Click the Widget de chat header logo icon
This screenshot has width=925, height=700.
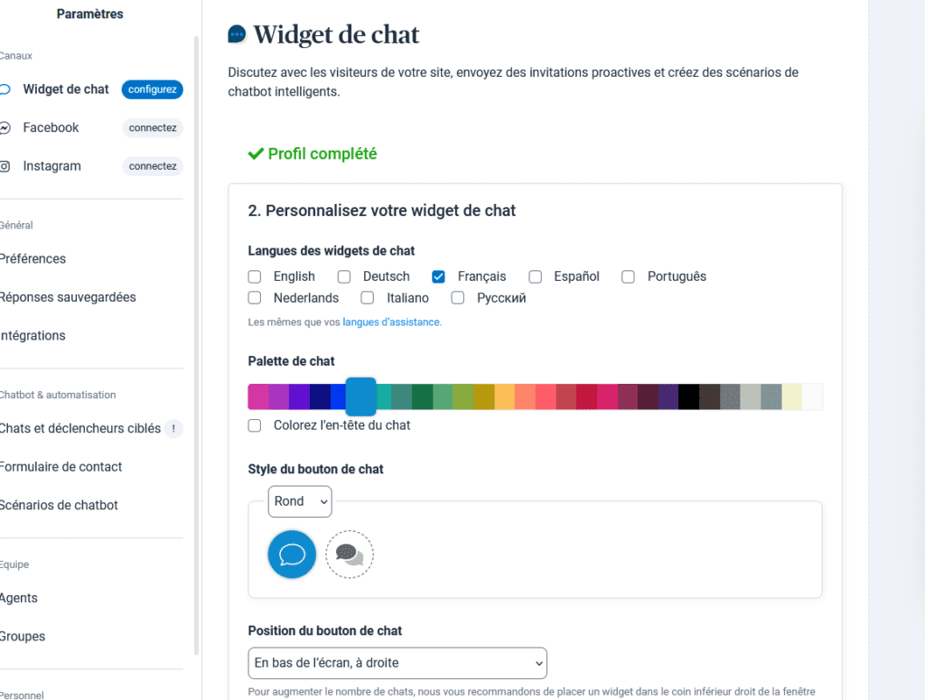click(x=237, y=34)
